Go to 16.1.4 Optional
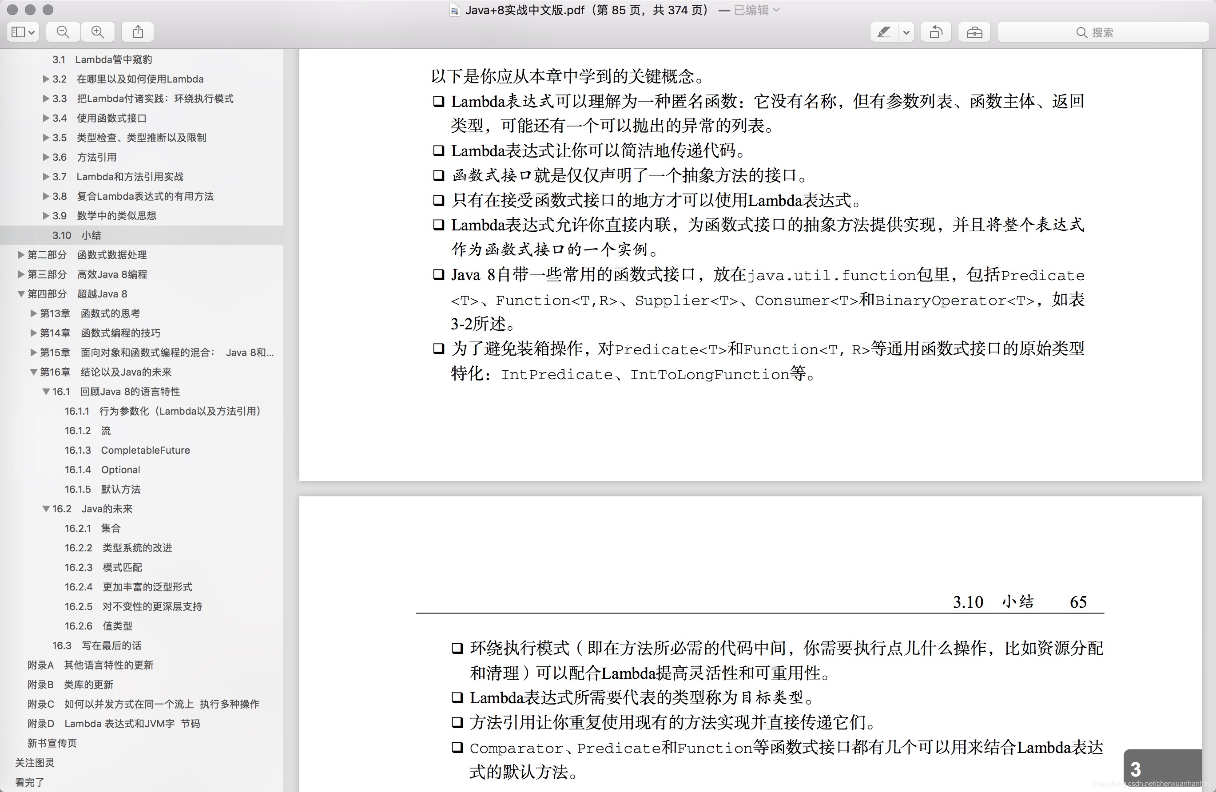The height and width of the screenshot is (792, 1216). [102, 469]
